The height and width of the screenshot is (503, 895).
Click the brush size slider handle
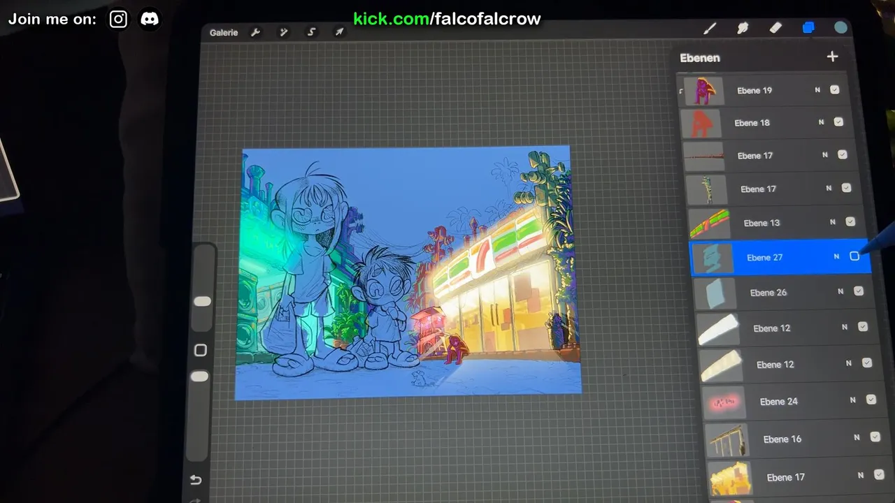point(202,301)
